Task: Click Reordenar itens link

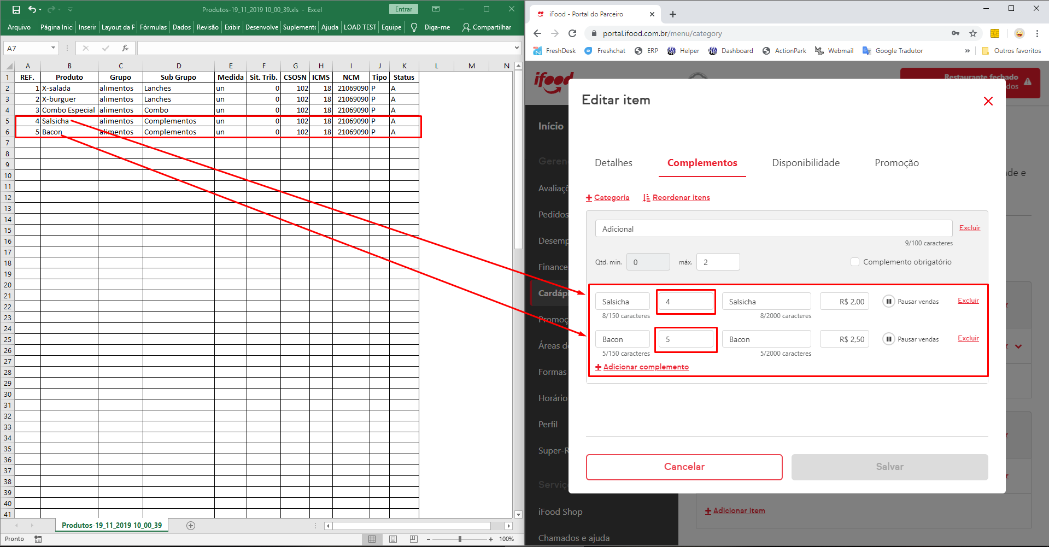Action: pos(676,197)
